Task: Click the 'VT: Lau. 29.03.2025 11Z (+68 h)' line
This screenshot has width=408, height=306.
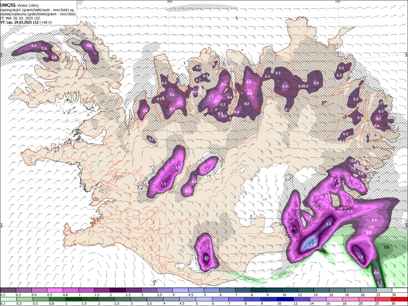Action: coord(26,22)
